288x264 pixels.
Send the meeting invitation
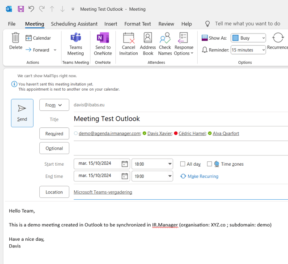pyautogui.click(x=22, y=113)
